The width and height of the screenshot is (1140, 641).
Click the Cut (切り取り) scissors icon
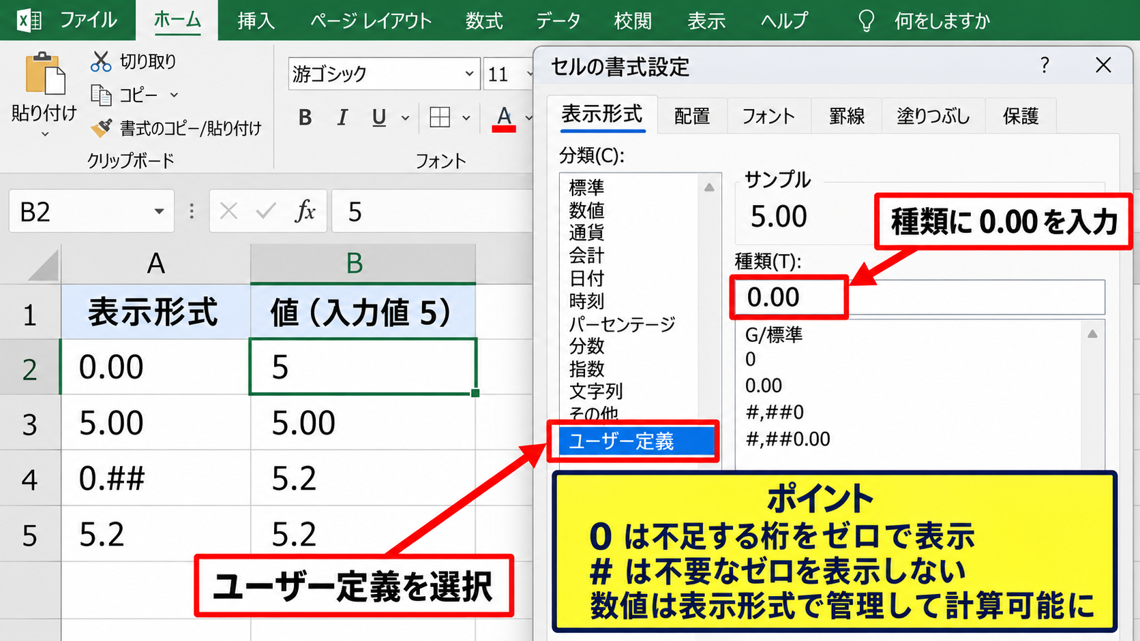coord(101,61)
